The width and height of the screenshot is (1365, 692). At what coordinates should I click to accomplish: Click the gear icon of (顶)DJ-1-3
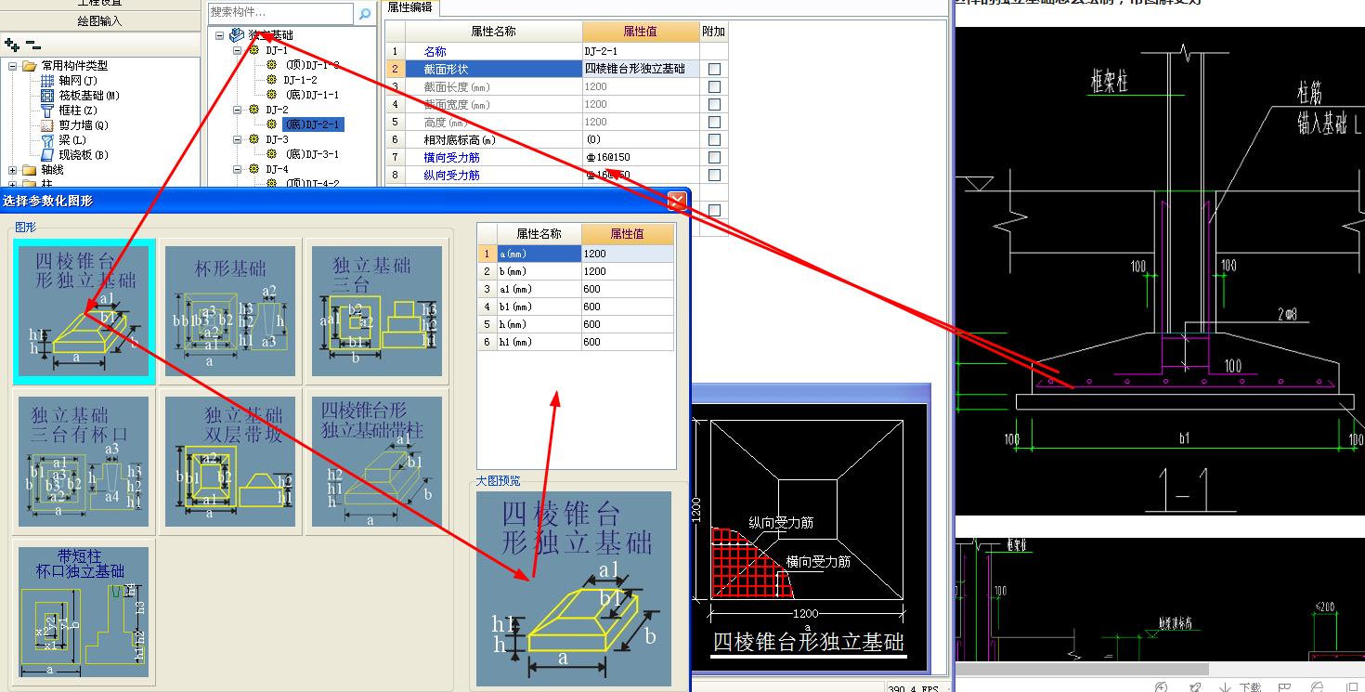(272, 65)
